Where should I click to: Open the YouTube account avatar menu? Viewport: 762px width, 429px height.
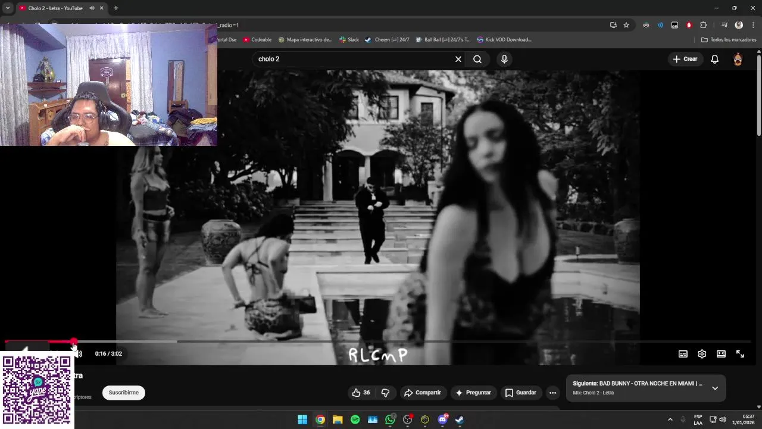pyautogui.click(x=738, y=59)
